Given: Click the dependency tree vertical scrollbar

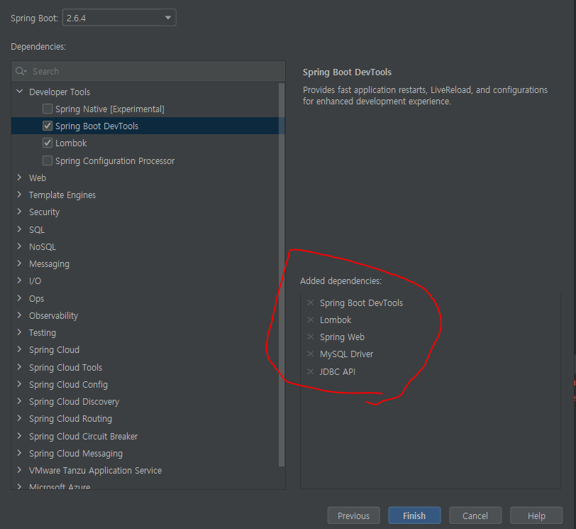Looking at the screenshot, I should (x=282, y=275).
